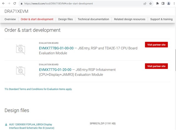This screenshot has width=176, height=130.
Task: Click the no-image placeholder for EVMX777G-01-20-00
Action: [x=21, y=71]
